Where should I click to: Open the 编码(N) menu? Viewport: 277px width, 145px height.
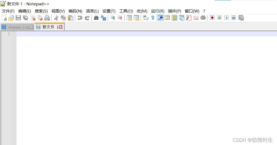click(75, 11)
